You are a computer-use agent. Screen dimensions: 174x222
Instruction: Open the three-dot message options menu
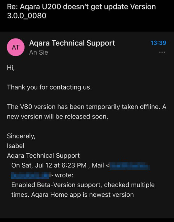[x=162, y=52]
